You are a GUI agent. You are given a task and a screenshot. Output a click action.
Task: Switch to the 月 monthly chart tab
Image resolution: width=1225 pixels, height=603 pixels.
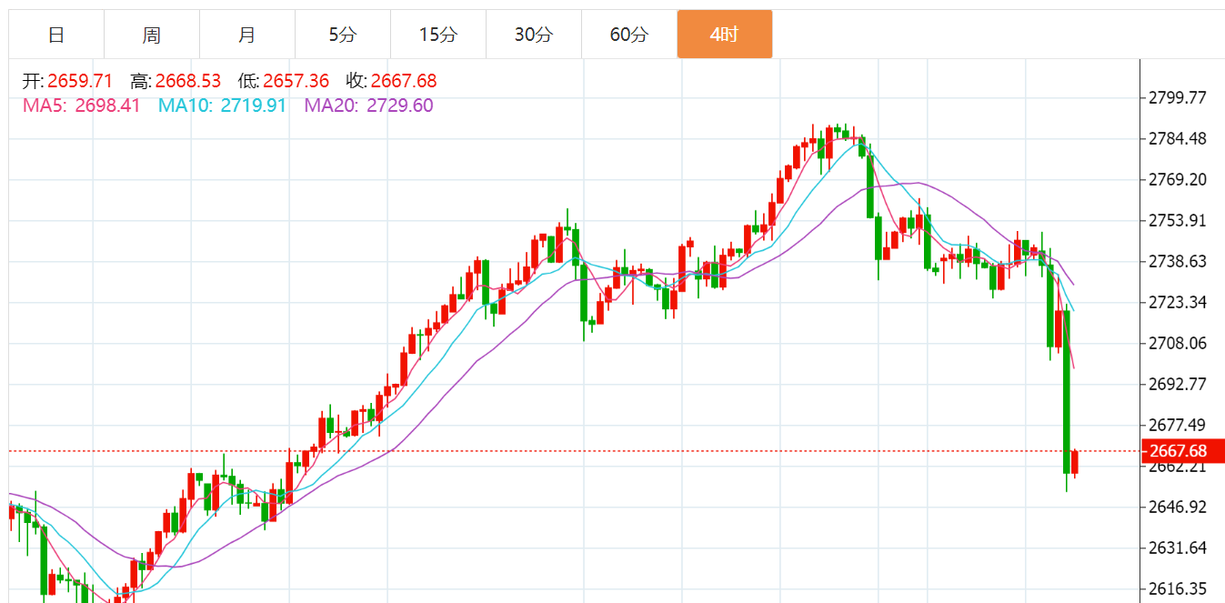coord(247,35)
